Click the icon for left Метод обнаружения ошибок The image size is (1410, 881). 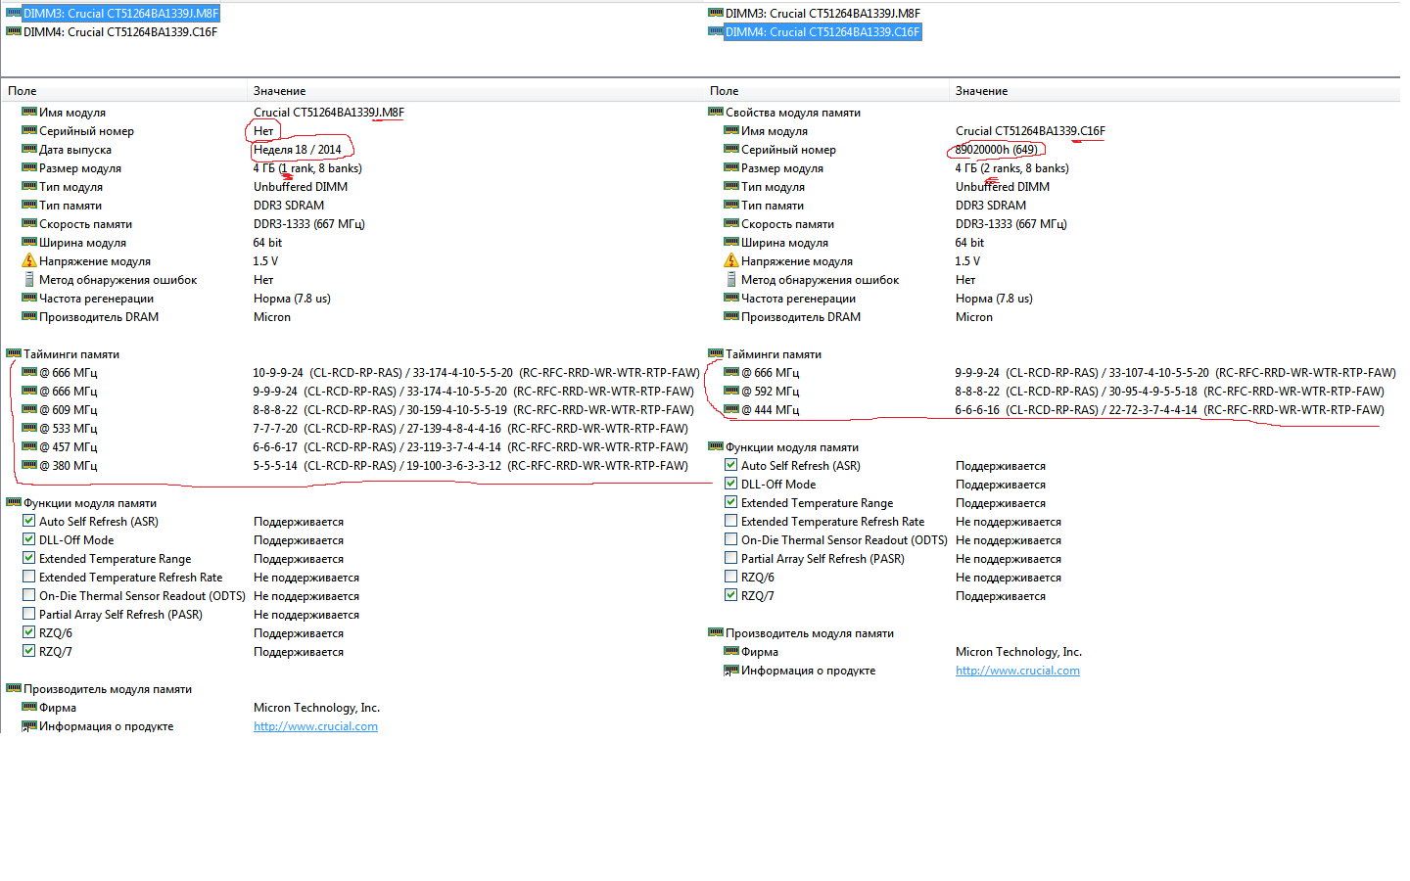29,280
